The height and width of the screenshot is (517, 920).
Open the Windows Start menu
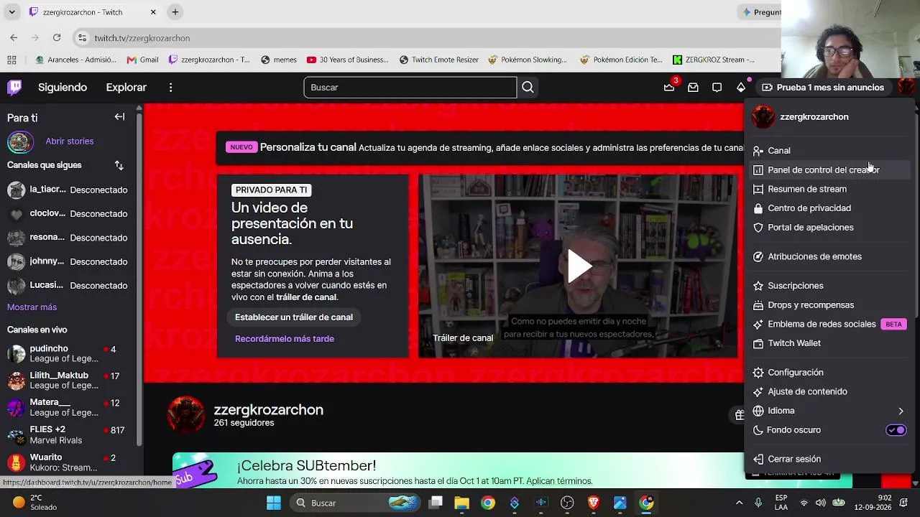coord(274,503)
